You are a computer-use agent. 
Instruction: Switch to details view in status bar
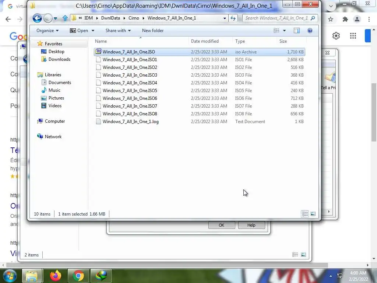click(305, 214)
